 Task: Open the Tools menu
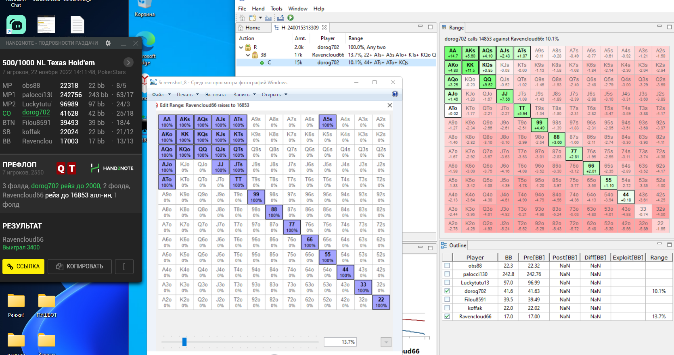pyautogui.click(x=276, y=8)
